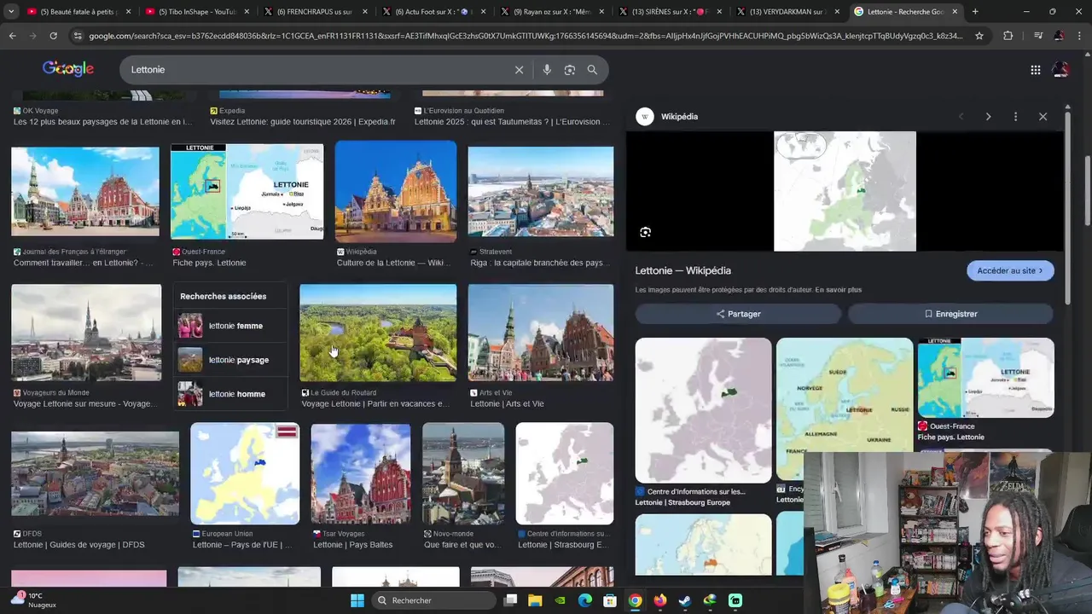Submit search with the magnifier icon
Viewport: 1092px width, 614px height.
pos(592,70)
